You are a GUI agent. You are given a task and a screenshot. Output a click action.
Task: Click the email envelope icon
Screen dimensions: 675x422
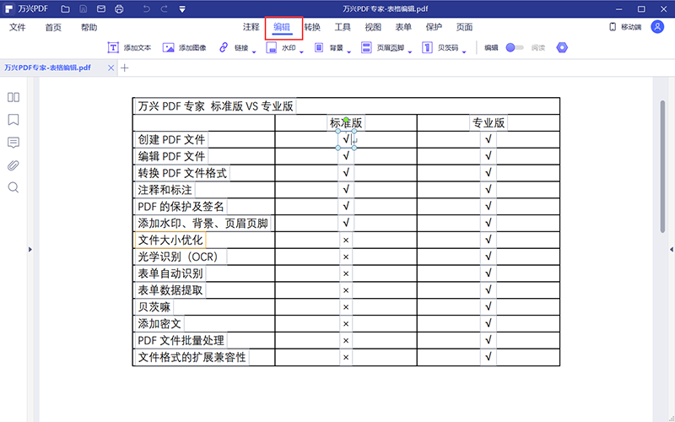[x=100, y=9]
